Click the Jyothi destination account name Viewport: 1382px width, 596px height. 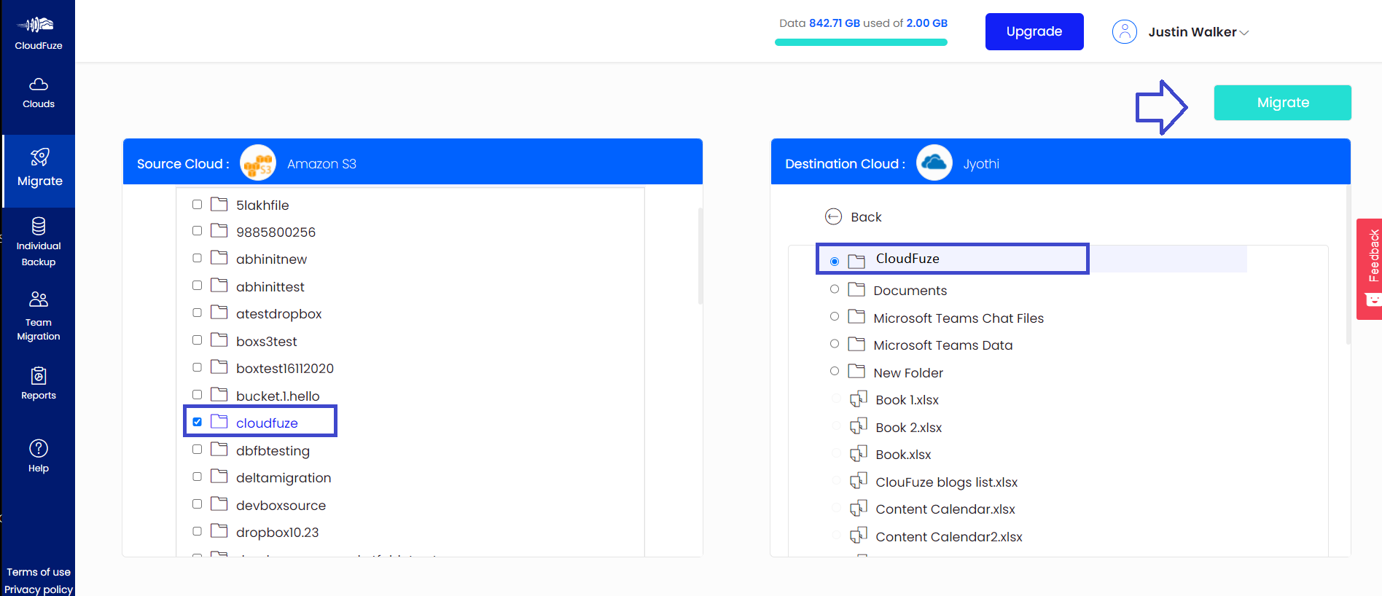coord(980,164)
